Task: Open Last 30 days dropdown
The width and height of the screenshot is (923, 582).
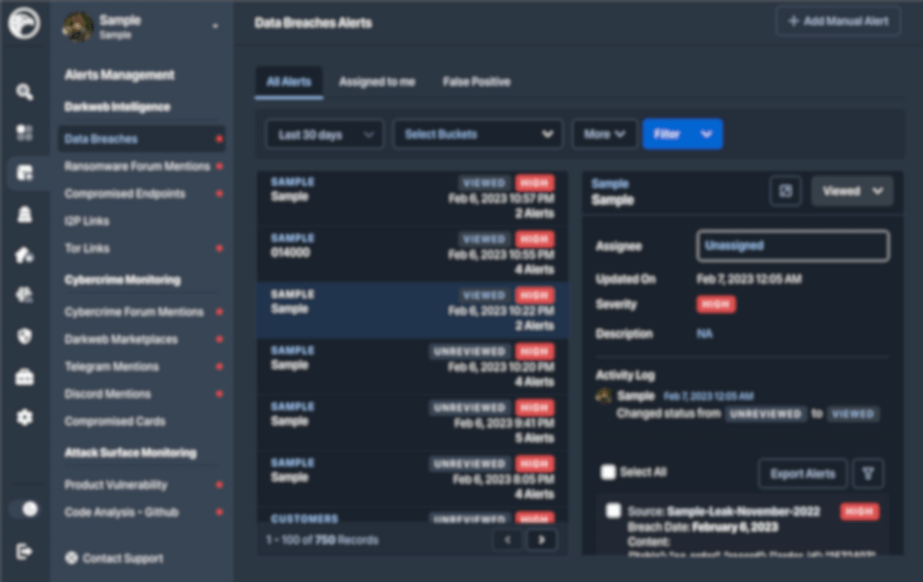Action: point(325,135)
